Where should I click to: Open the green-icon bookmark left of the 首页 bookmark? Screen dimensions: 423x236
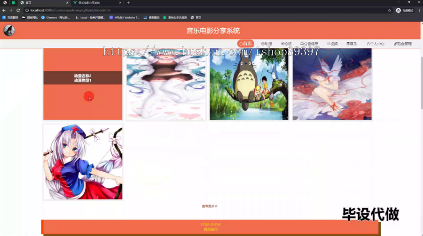click(175, 17)
